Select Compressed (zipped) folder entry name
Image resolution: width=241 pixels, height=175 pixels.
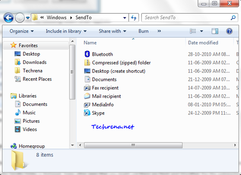pos(121,63)
